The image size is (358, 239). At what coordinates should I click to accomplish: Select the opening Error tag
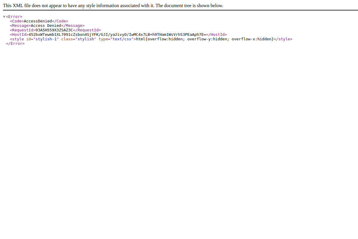pos(14,17)
